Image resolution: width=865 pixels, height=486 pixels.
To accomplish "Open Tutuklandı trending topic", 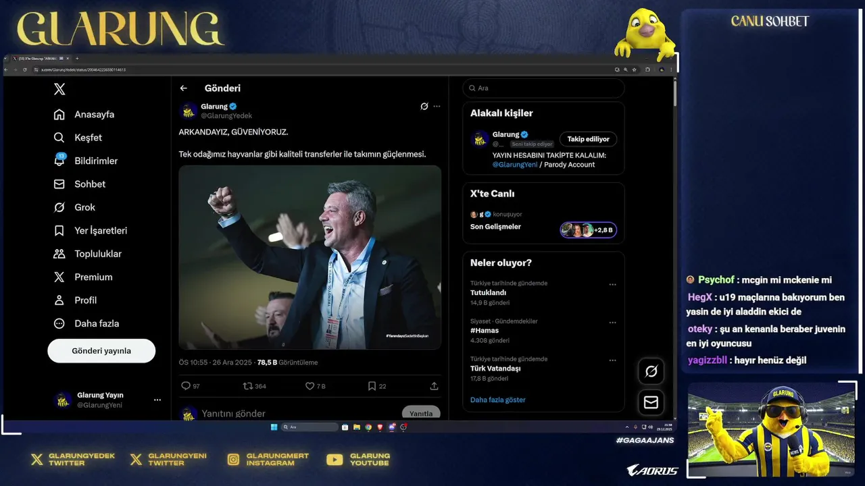I will click(488, 293).
